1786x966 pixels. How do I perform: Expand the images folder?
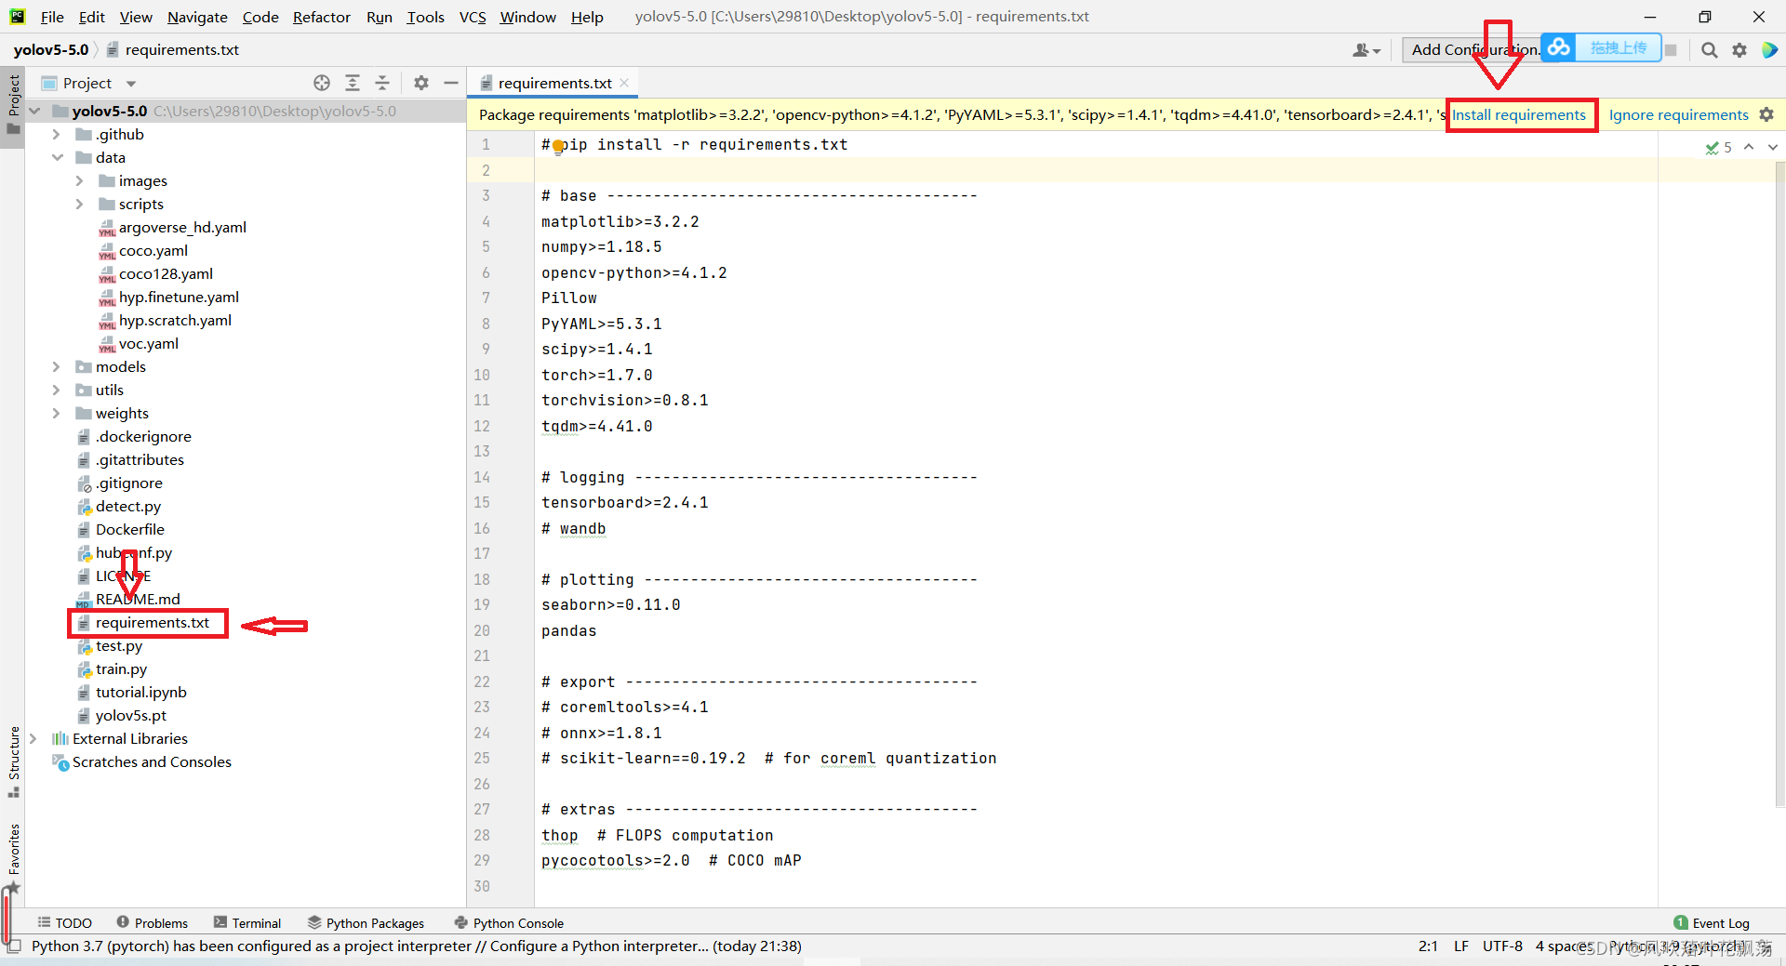click(80, 180)
